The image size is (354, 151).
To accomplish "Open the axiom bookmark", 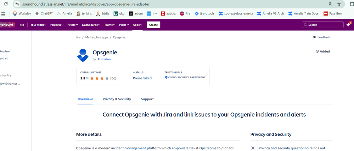I will (136, 13).
